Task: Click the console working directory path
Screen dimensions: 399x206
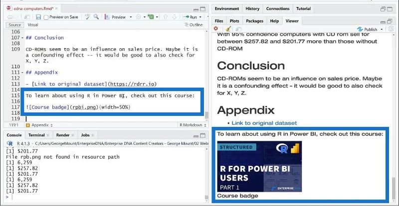Action: (x=121, y=143)
